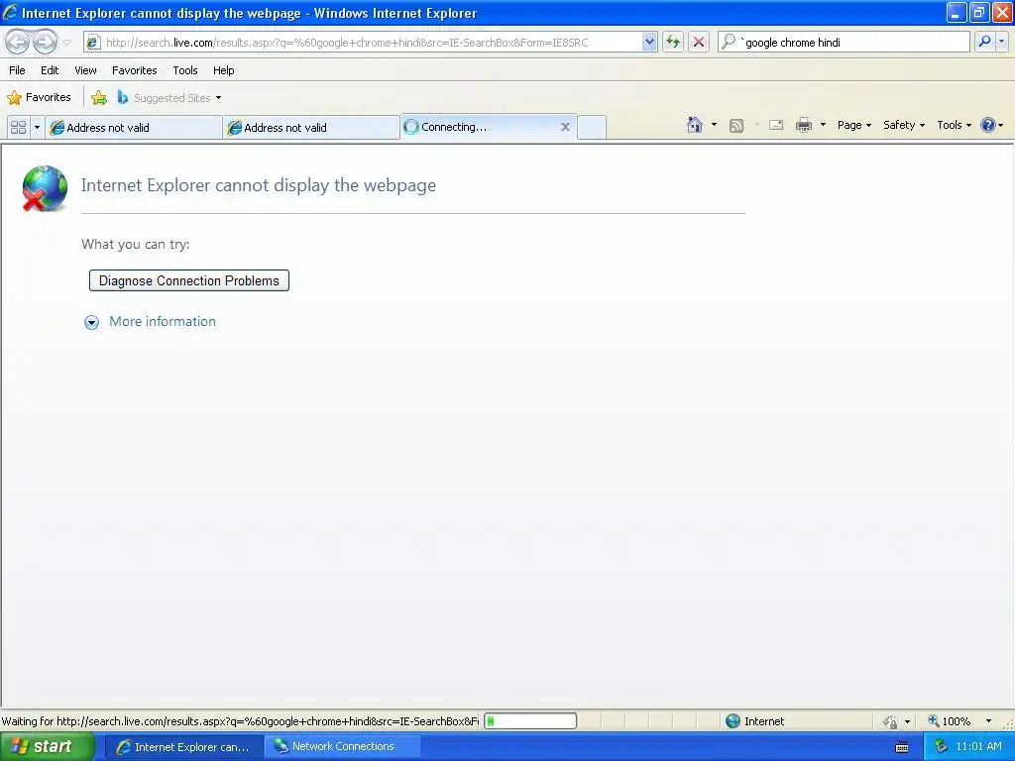This screenshot has width=1015, height=761.
Task: Open the Edit menu
Action: 50,70
